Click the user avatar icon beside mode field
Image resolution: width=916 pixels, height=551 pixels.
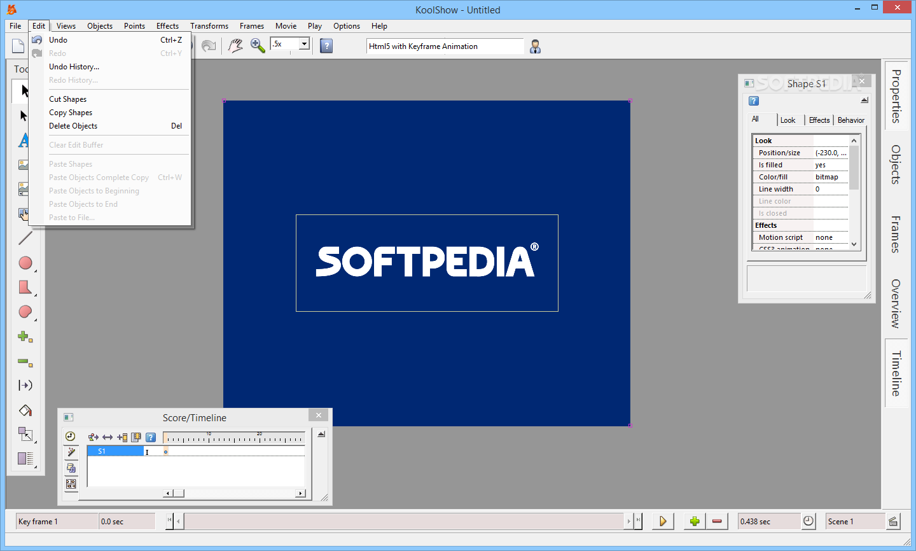point(535,46)
